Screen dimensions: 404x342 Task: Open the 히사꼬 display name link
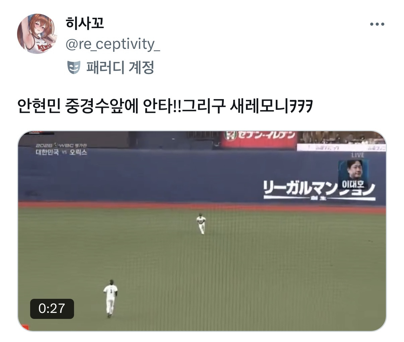pyautogui.click(x=85, y=23)
